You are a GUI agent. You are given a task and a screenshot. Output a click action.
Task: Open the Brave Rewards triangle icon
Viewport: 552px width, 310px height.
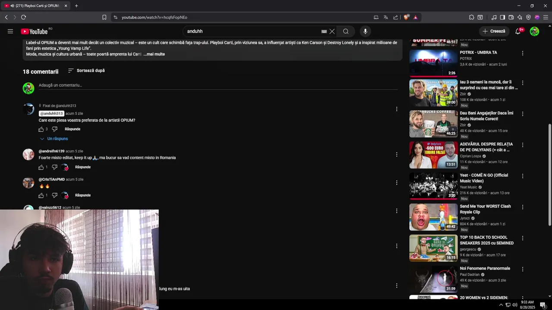(x=415, y=17)
